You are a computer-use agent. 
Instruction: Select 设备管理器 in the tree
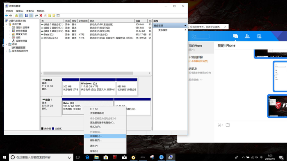click(x=21, y=41)
